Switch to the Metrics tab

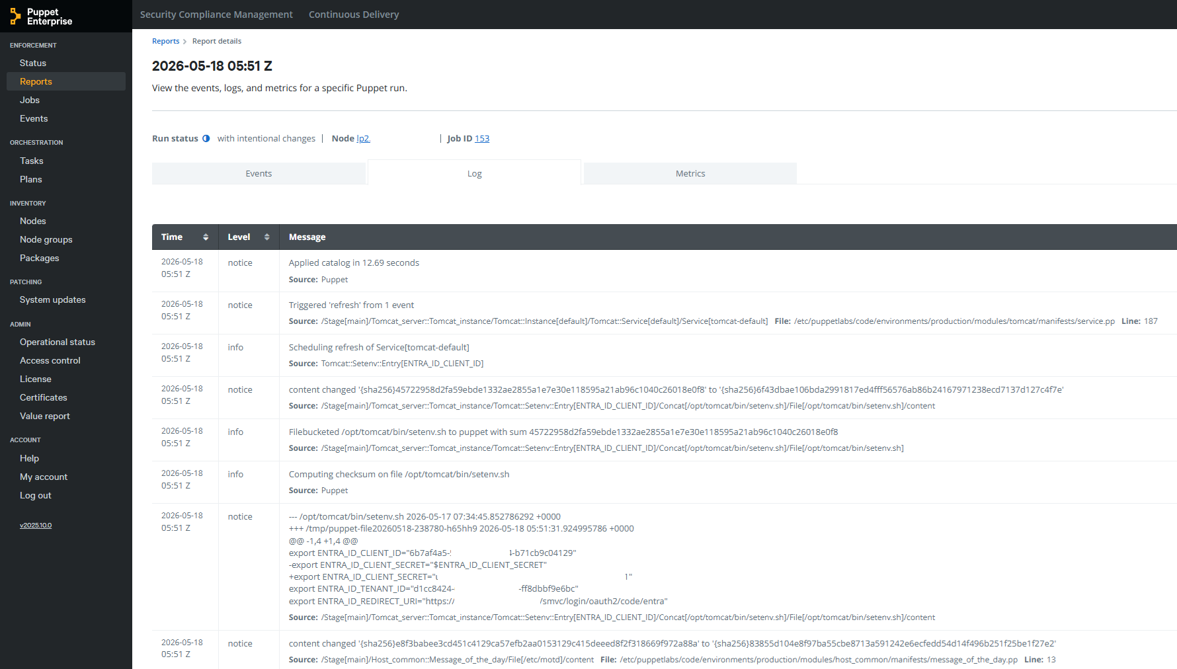click(690, 173)
